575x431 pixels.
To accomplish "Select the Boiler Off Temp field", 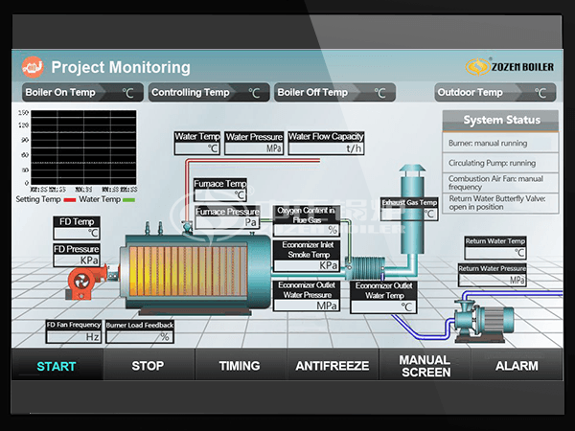I will tap(379, 93).
